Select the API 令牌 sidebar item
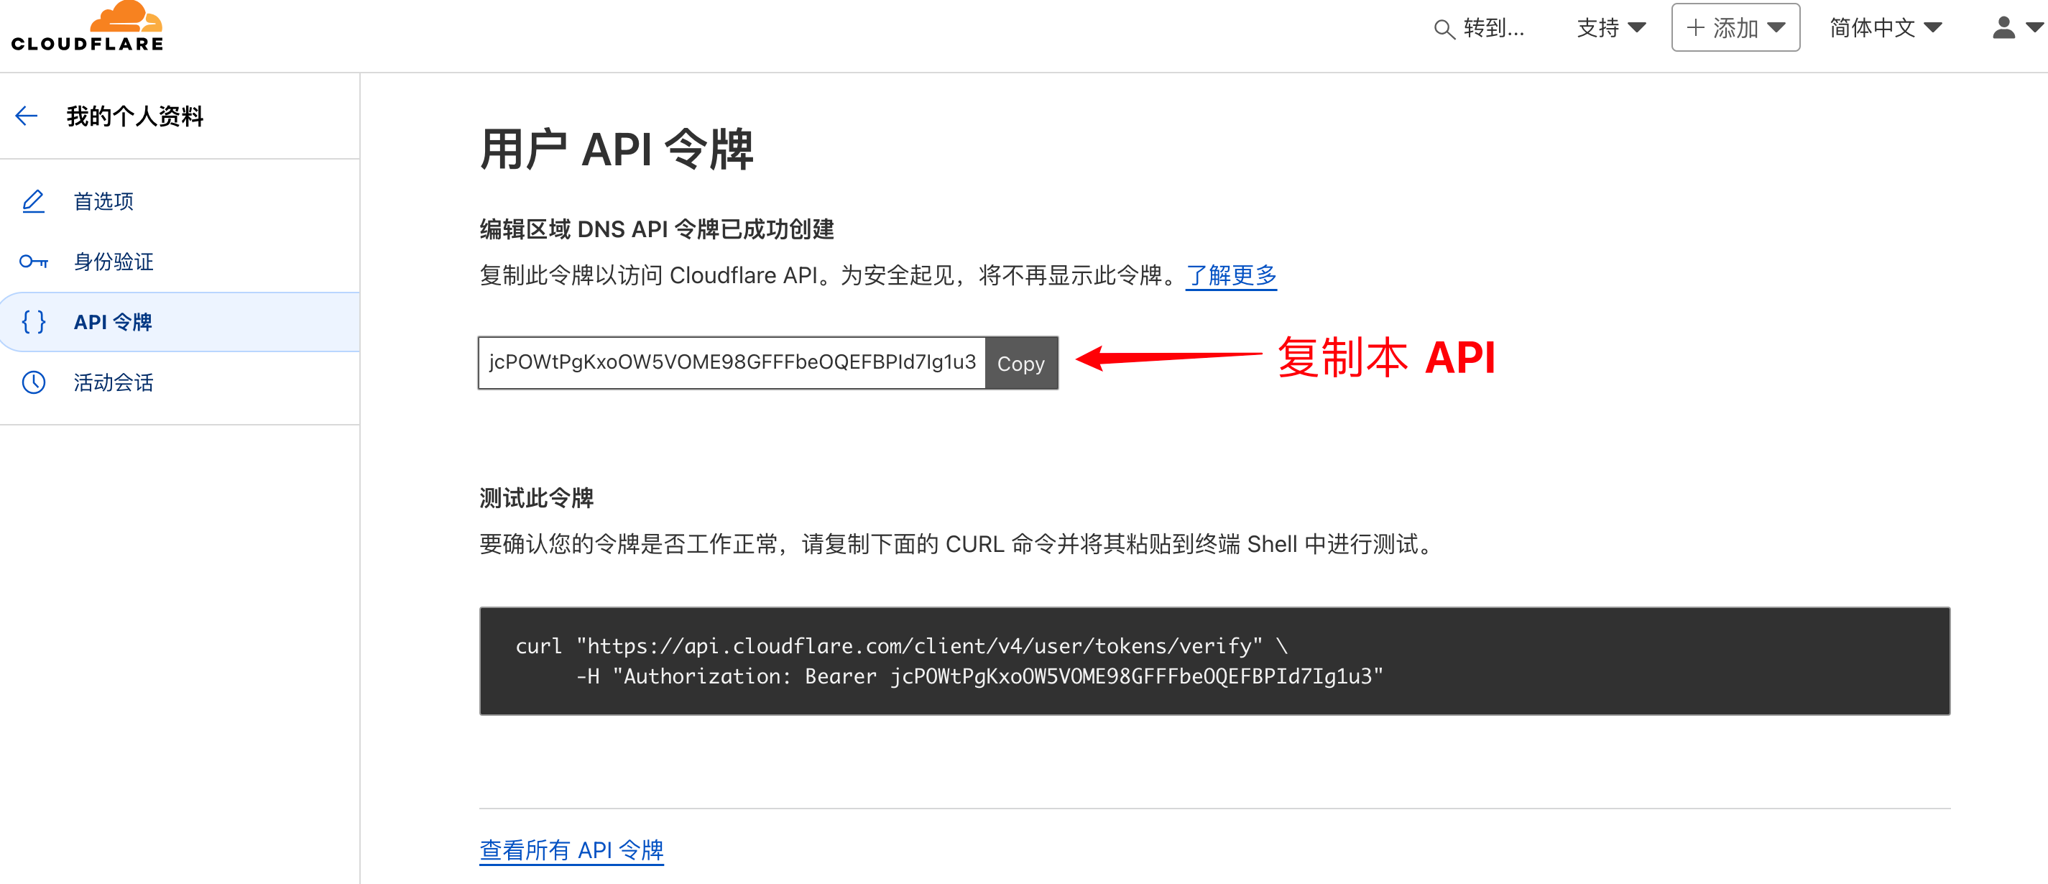Image resolution: width=2048 pixels, height=884 pixels. [x=180, y=322]
